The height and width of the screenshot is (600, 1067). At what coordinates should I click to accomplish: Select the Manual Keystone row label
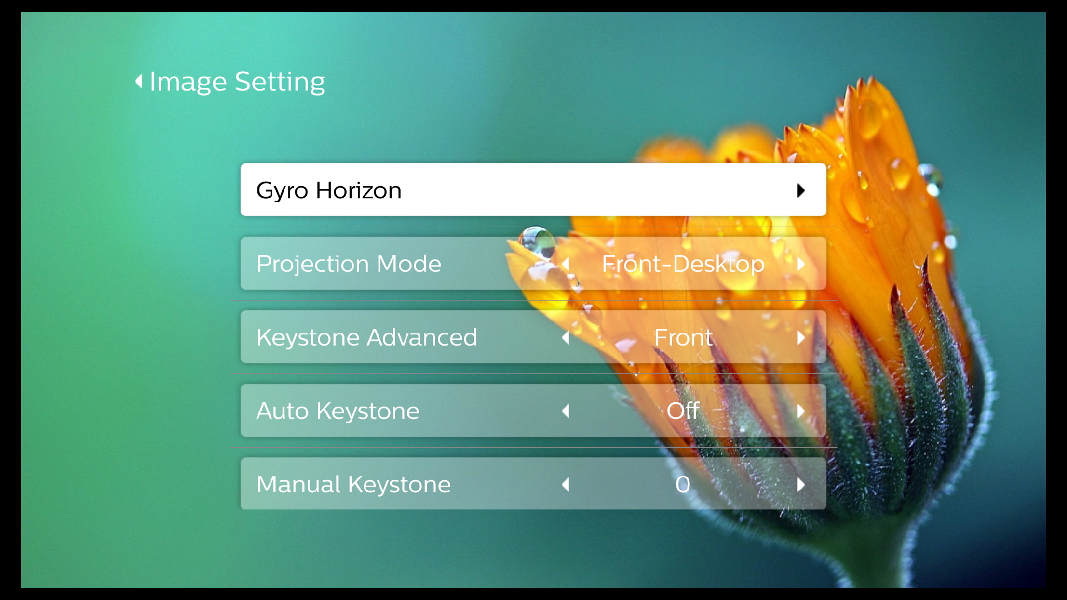(x=353, y=484)
